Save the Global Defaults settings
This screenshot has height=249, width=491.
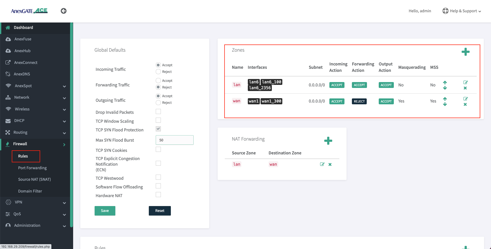pos(105,211)
